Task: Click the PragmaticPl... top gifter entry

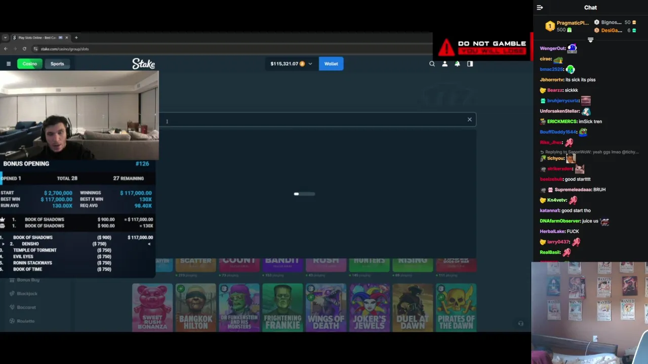Action: point(566,26)
